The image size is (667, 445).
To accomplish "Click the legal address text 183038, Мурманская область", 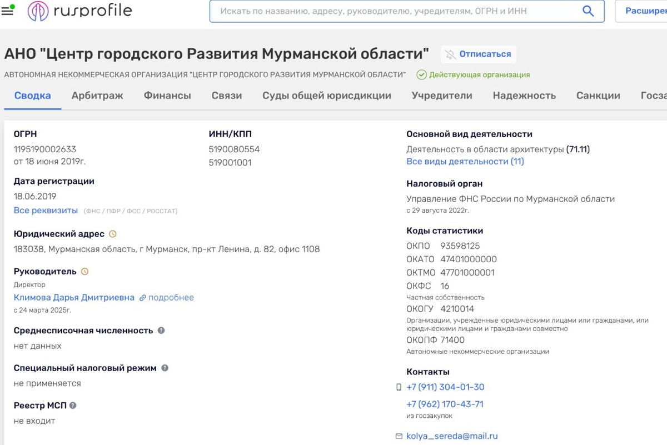I will [x=167, y=249].
